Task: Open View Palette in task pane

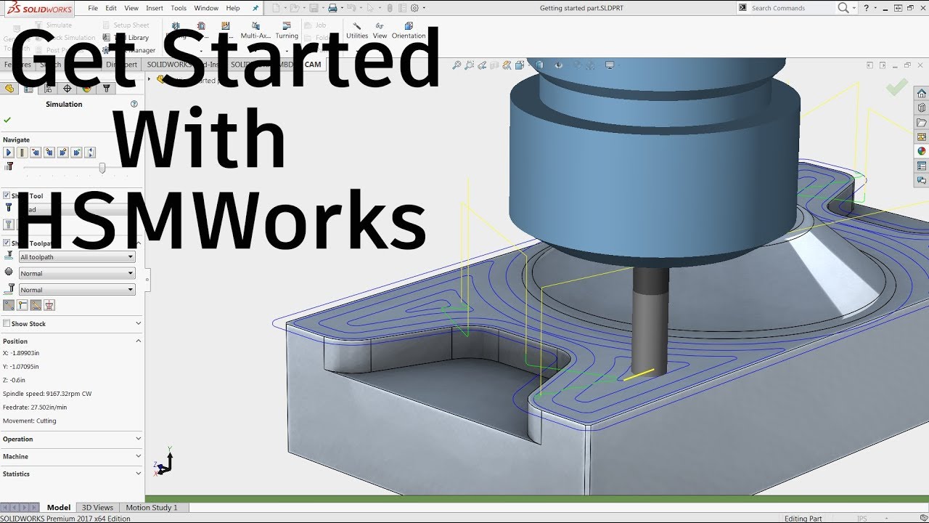Action: pos(922,137)
